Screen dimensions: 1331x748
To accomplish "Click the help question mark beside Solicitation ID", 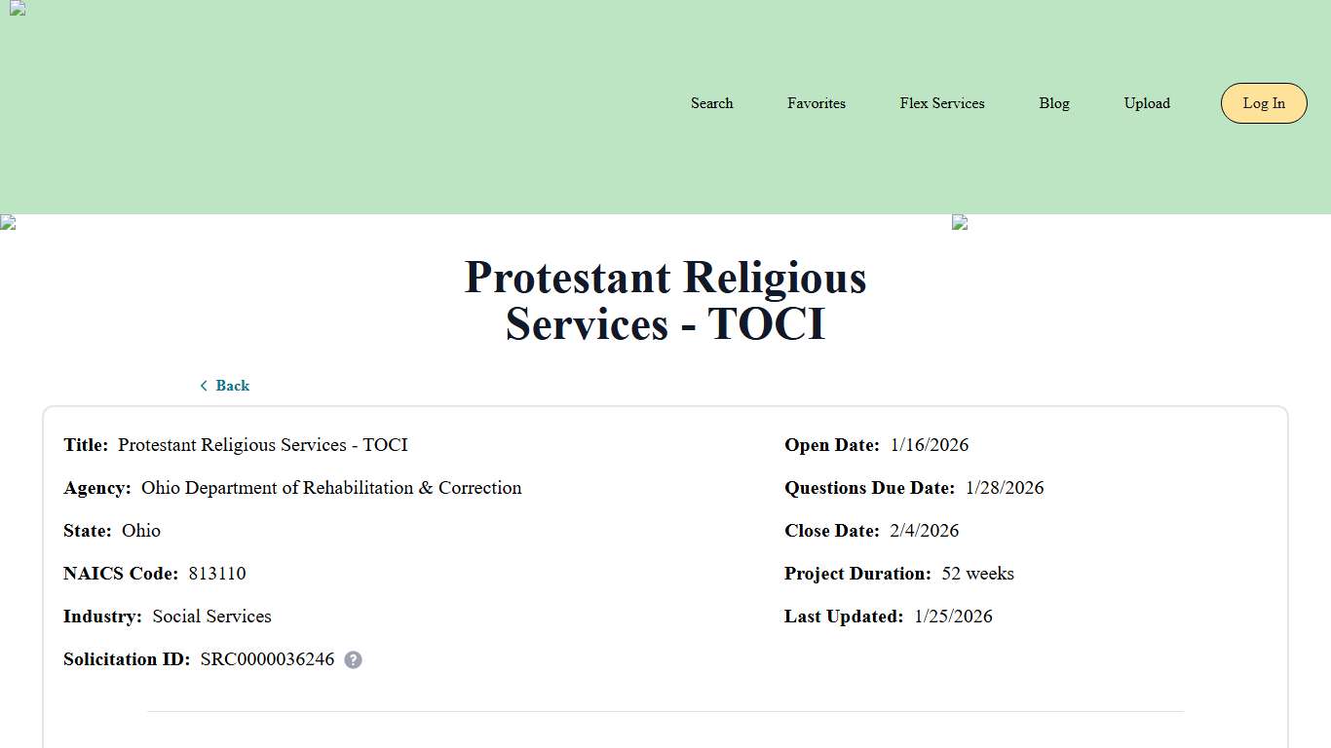I will 353,659.
